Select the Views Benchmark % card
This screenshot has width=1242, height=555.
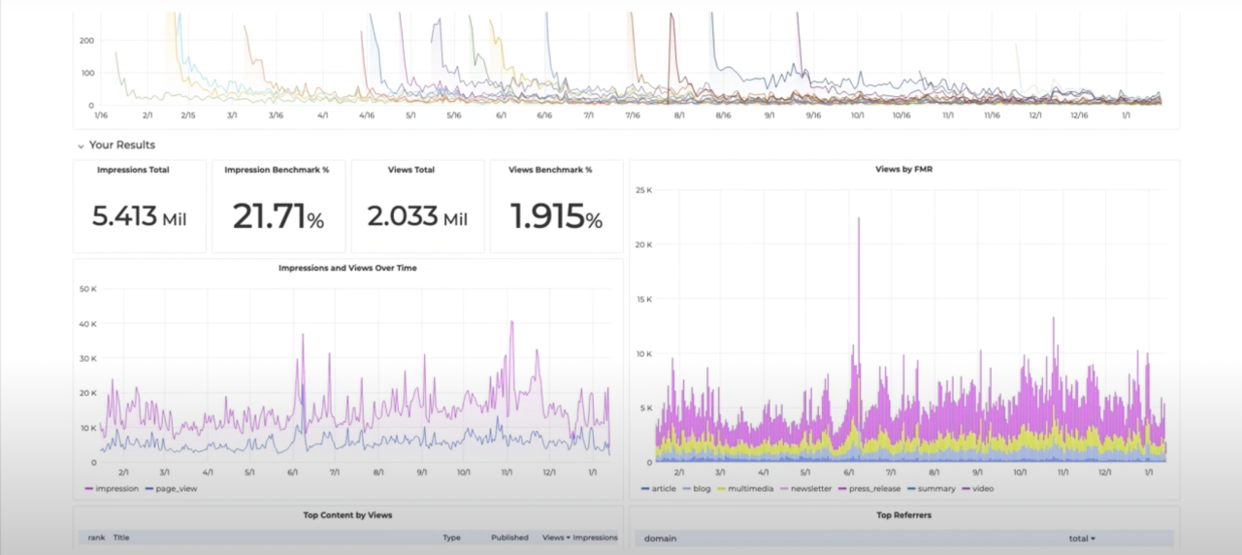point(556,207)
